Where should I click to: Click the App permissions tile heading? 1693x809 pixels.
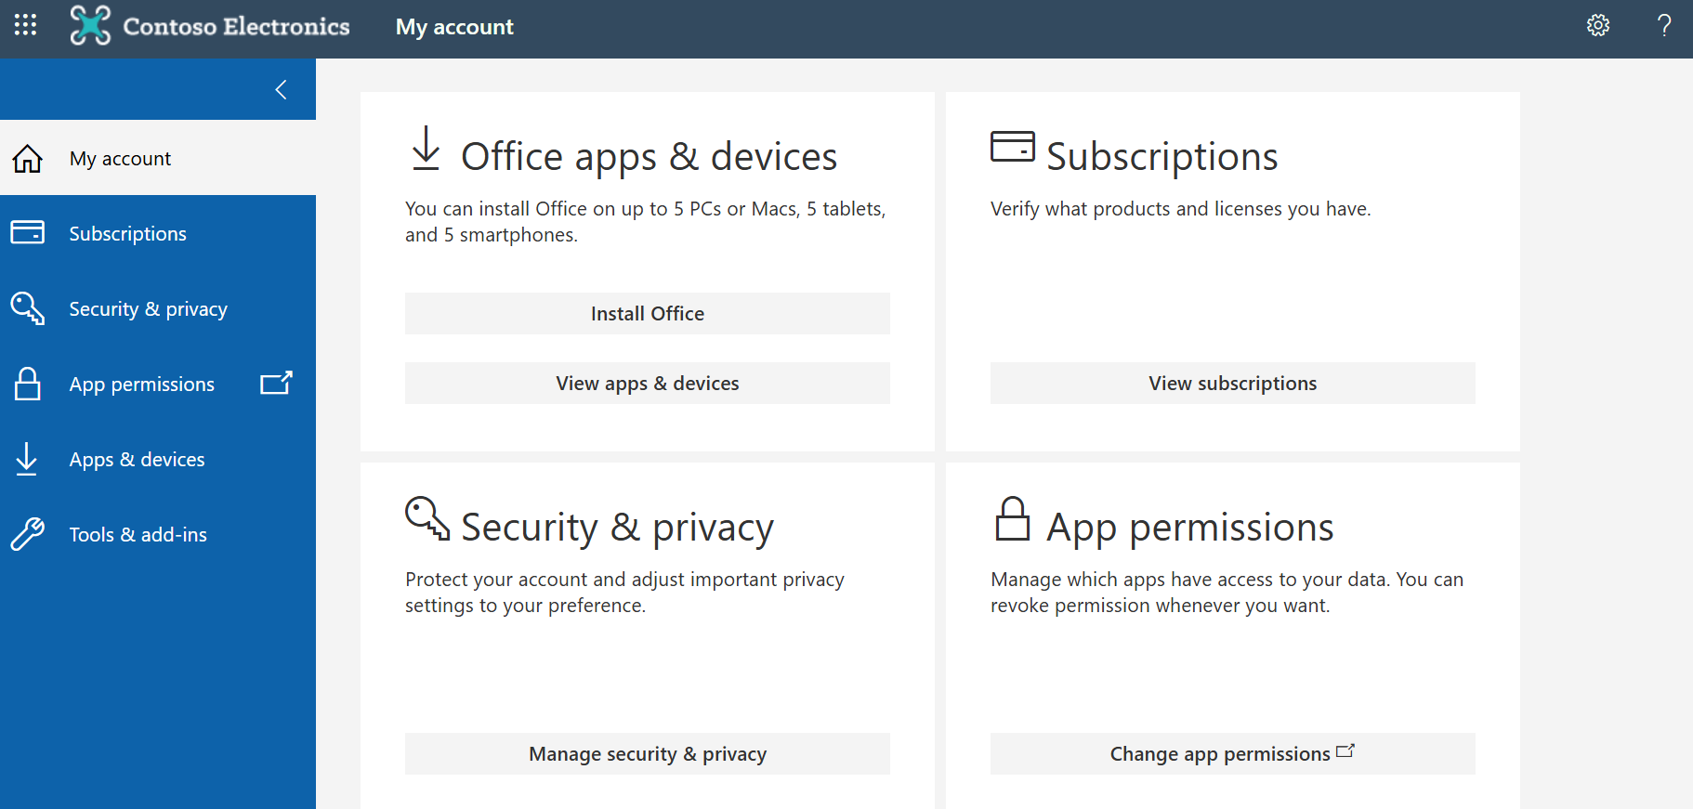(x=1190, y=528)
